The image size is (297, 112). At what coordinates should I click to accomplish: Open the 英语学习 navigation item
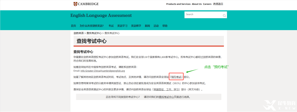tap(122, 26)
